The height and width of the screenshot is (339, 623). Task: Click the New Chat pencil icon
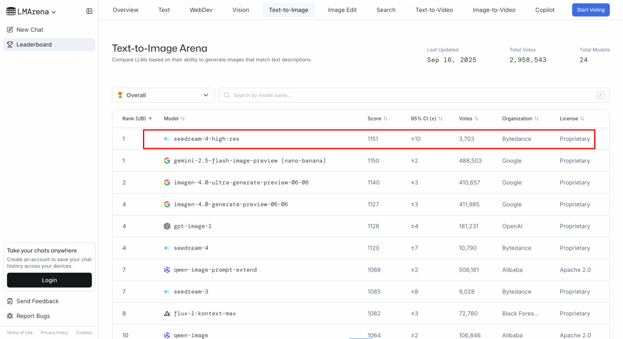10,29
